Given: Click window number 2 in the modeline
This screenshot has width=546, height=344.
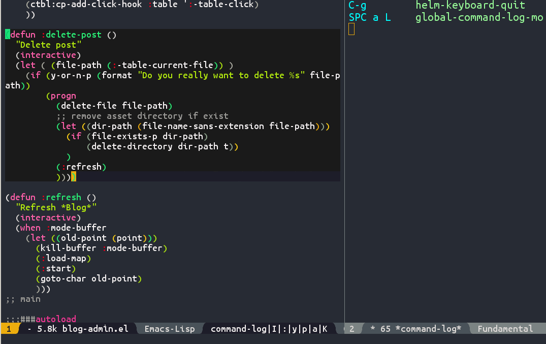Looking at the screenshot, I should click(x=351, y=329).
